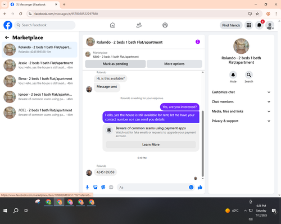Click the "Yes, are you interested?" message

click(x=180, y=107)
